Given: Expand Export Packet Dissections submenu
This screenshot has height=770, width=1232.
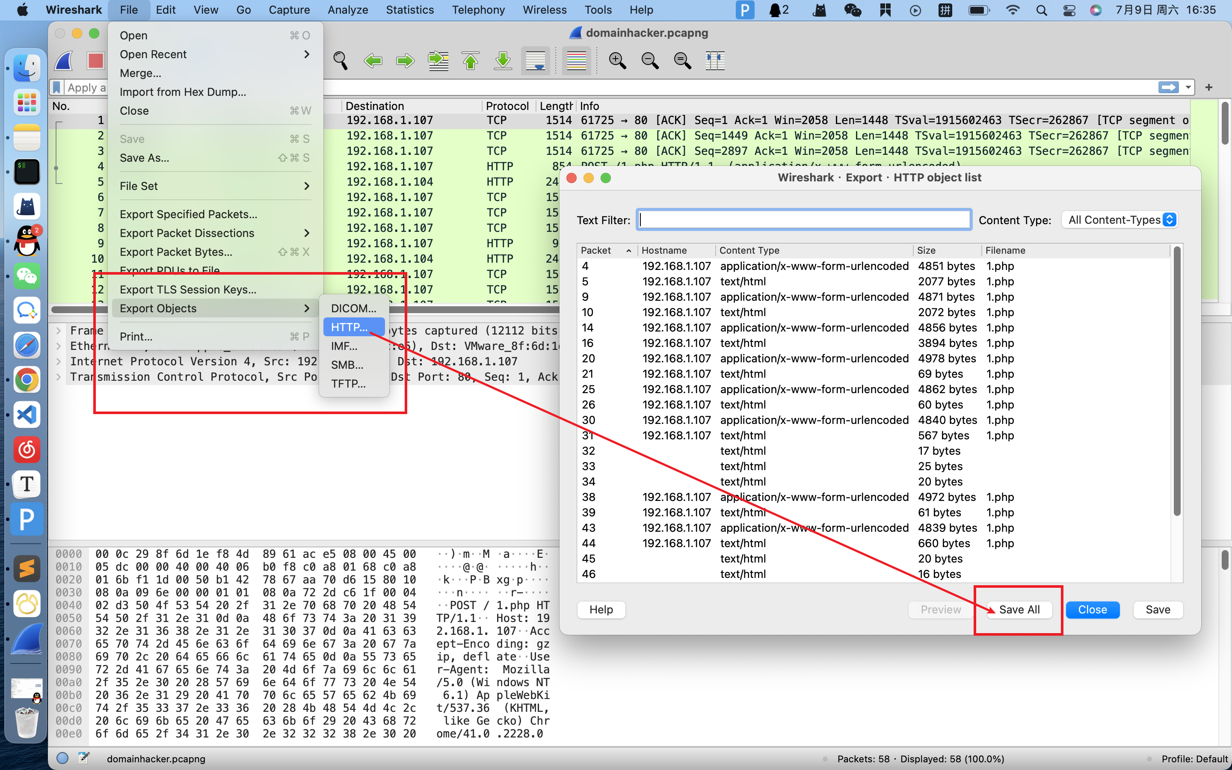Looking at the screenshot, I should coord(215,233).
